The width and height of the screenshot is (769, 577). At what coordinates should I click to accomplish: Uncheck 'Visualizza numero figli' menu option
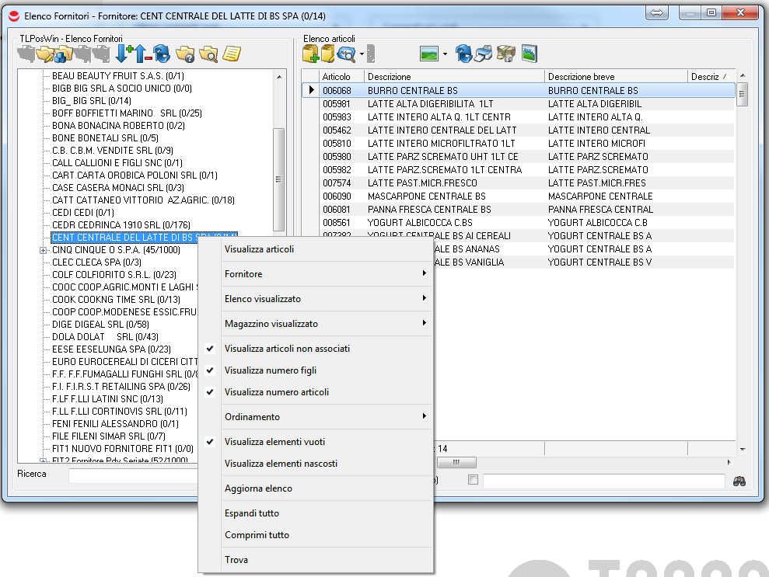coord(271,370)
